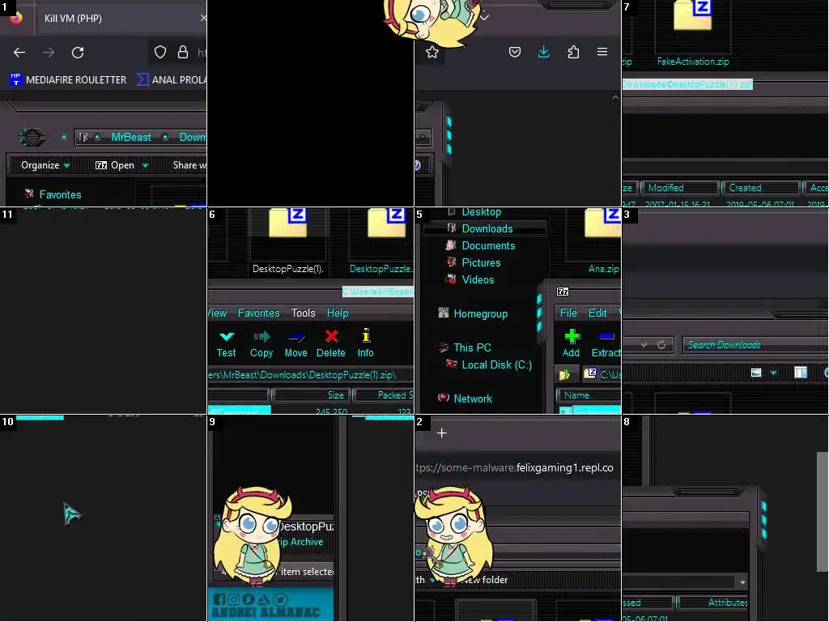
Task: Click the Firefox logo icon
Action: click(16, 18)
